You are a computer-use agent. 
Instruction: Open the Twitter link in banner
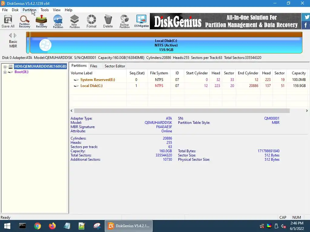tap(306, 17)
